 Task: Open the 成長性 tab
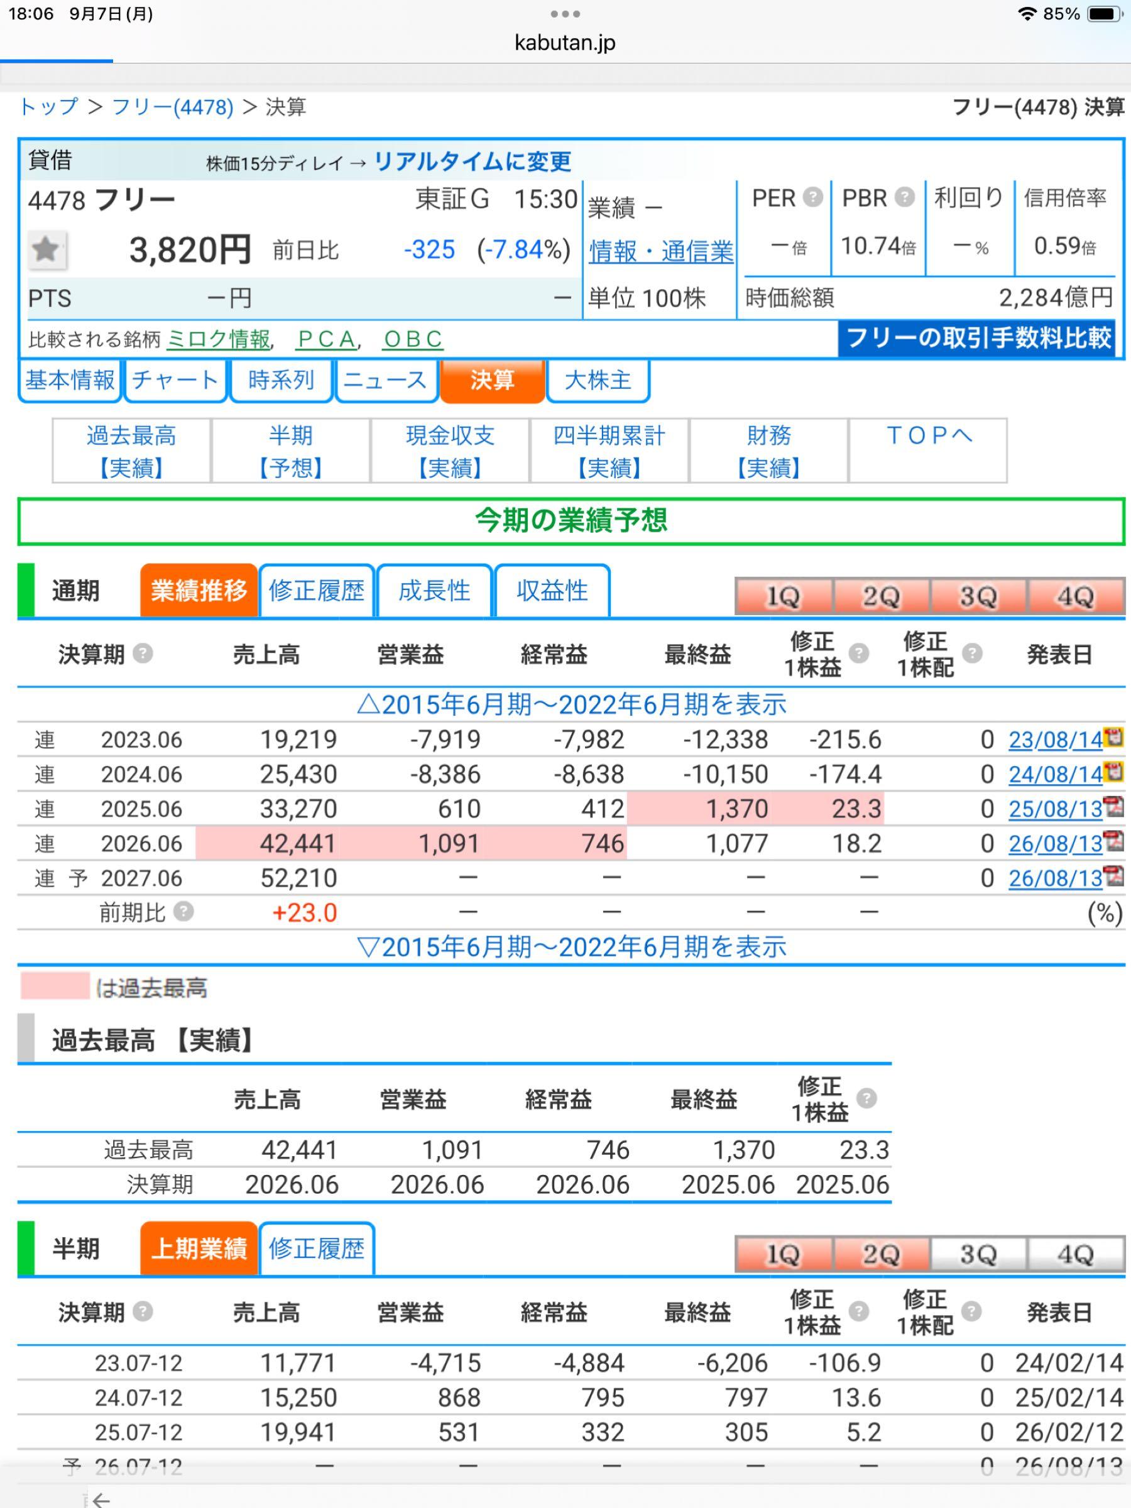pyautogui.click(x=434, y=591)
